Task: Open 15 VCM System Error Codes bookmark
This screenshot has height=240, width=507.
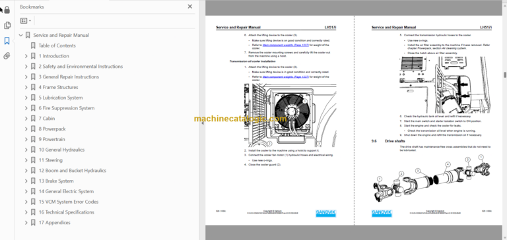Action: click(x=69, y=202)
